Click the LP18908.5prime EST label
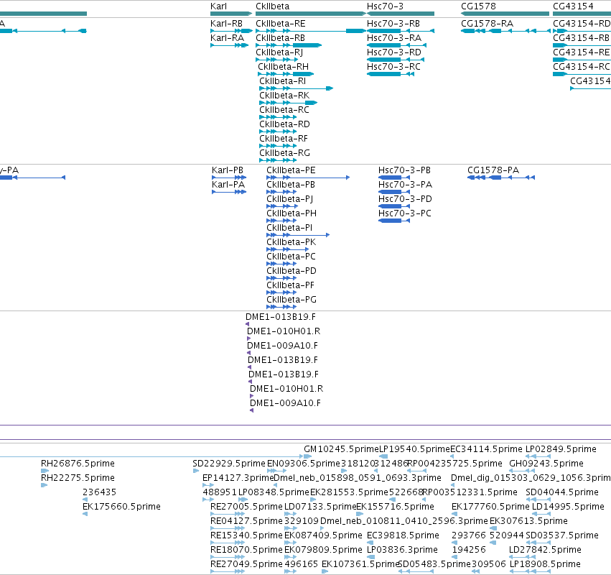611x575 pixels. coord(545,565)
